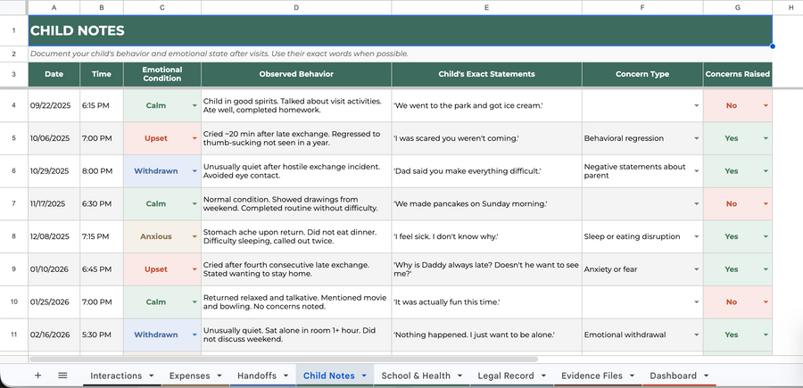Select row 11 header
The image size is (803, 388).
(13, 334)
